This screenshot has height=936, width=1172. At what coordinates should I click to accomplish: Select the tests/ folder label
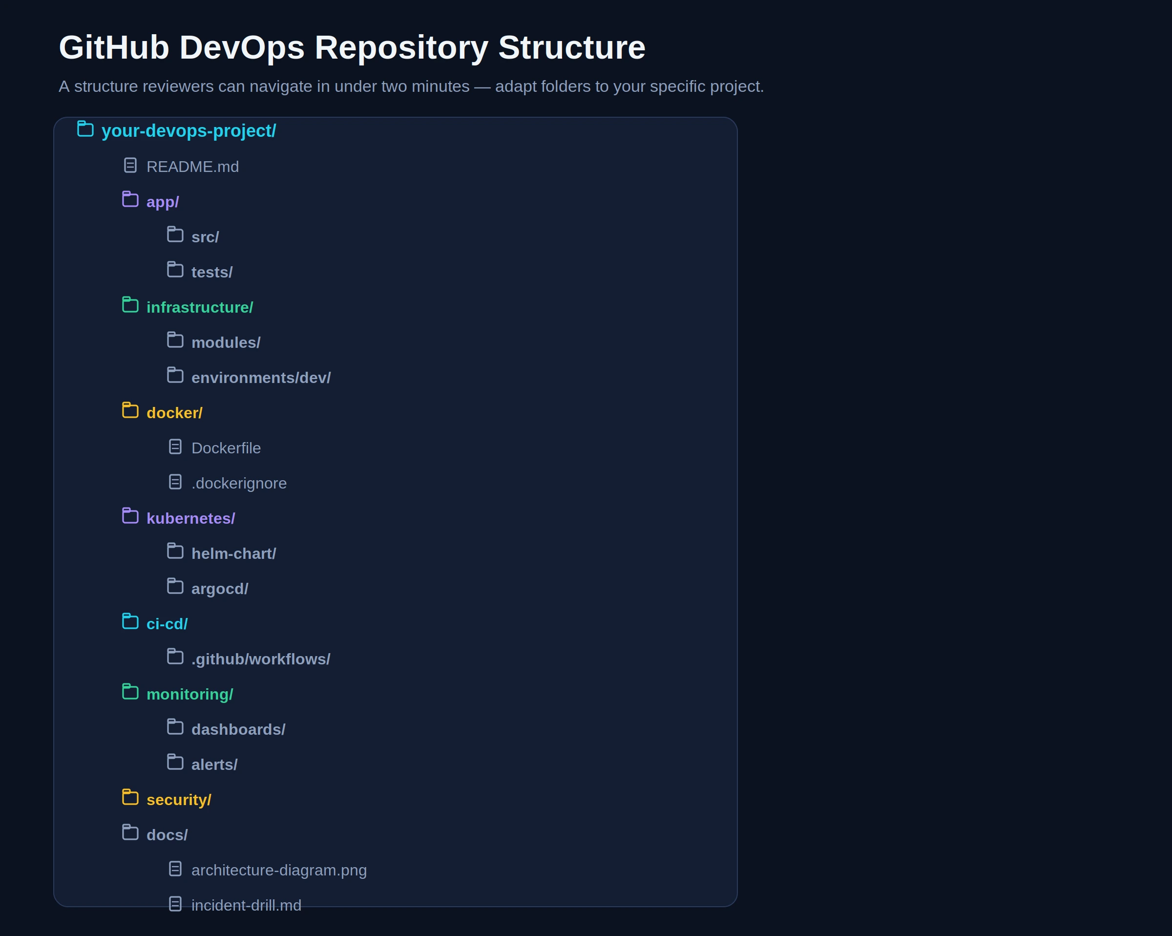click(x=212, y=272)
